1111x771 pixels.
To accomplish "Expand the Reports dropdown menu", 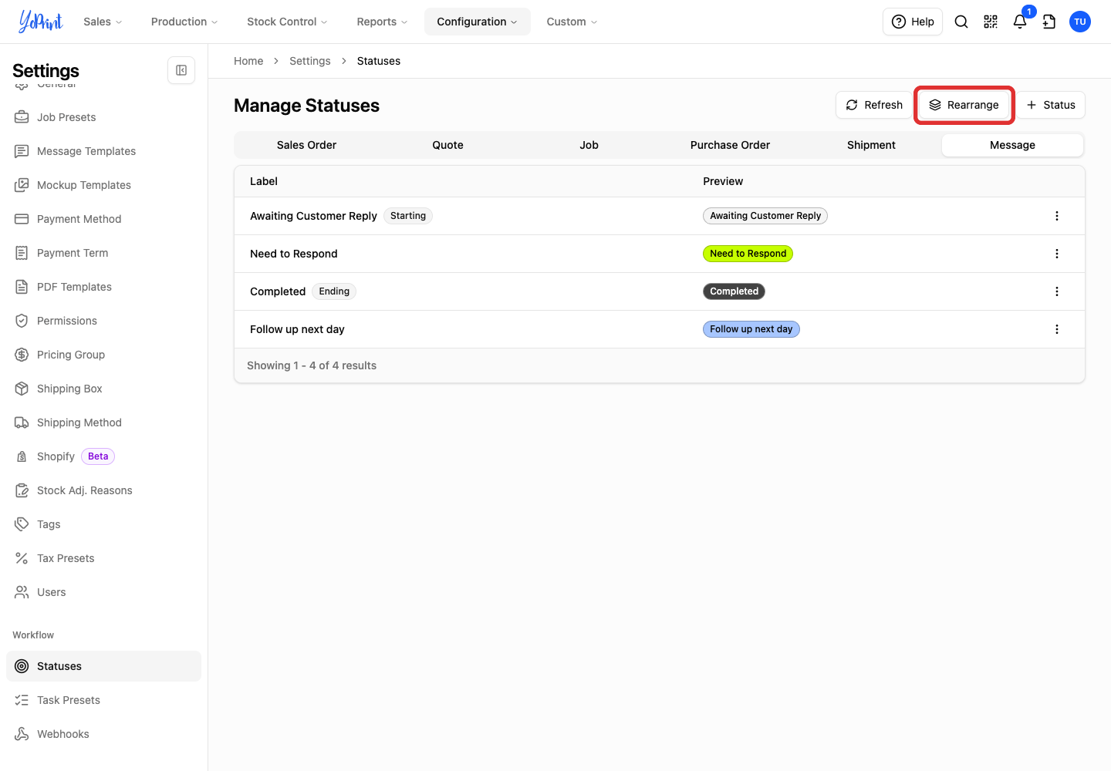I will tap(382, 22).
